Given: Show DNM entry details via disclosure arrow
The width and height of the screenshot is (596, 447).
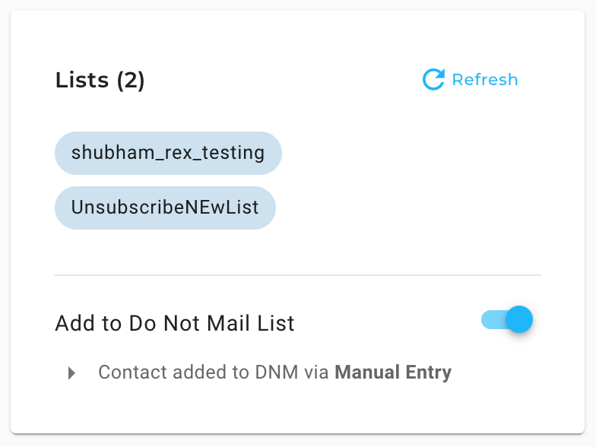Looking at the screenshot, I should 71,372.
